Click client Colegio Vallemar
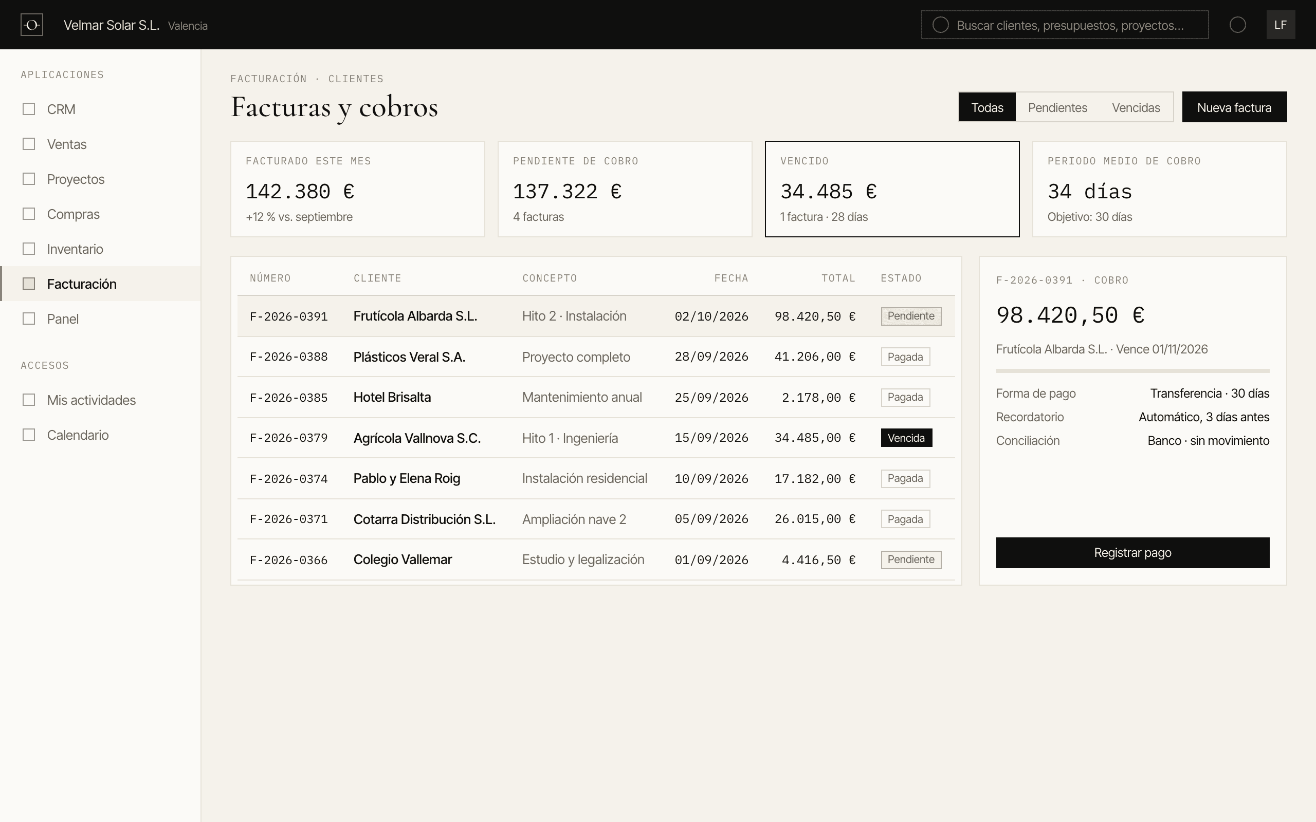This screenshot has height=822, width=1316. click(x=403, y=559)
